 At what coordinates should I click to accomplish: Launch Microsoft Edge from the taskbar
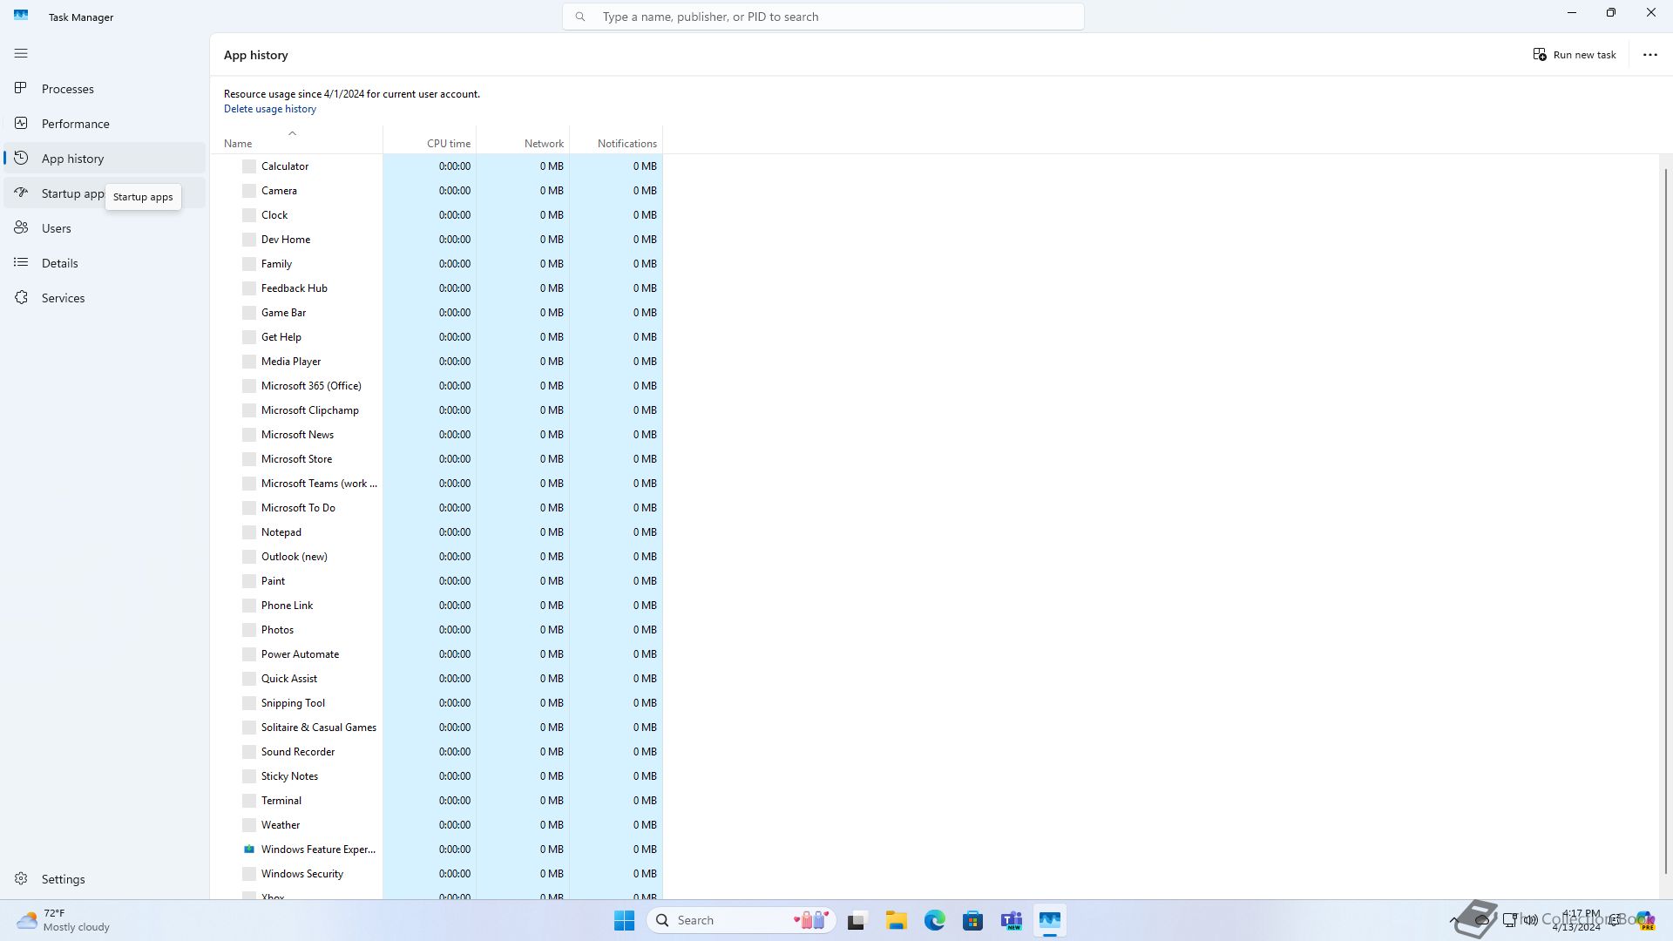tap(935, 920)
